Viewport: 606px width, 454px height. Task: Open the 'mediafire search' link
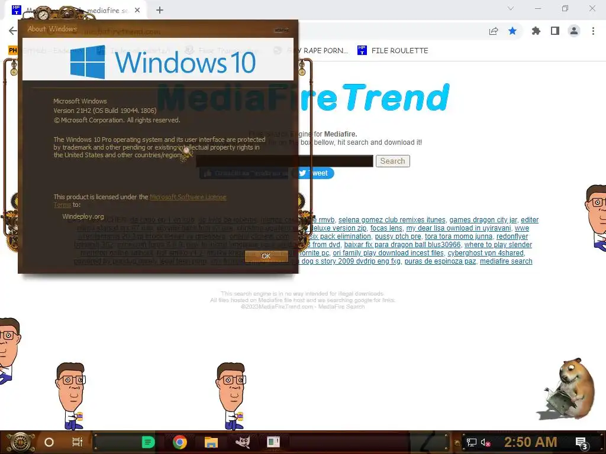pyautogui.click(x=506, y=261)
